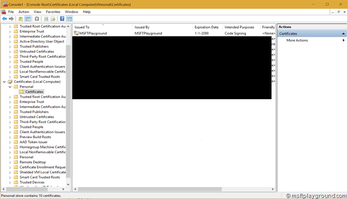Click the Up one level folder icon

click(x=21, y=19)
